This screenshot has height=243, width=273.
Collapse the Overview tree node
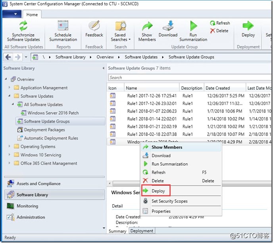[6, 79]
